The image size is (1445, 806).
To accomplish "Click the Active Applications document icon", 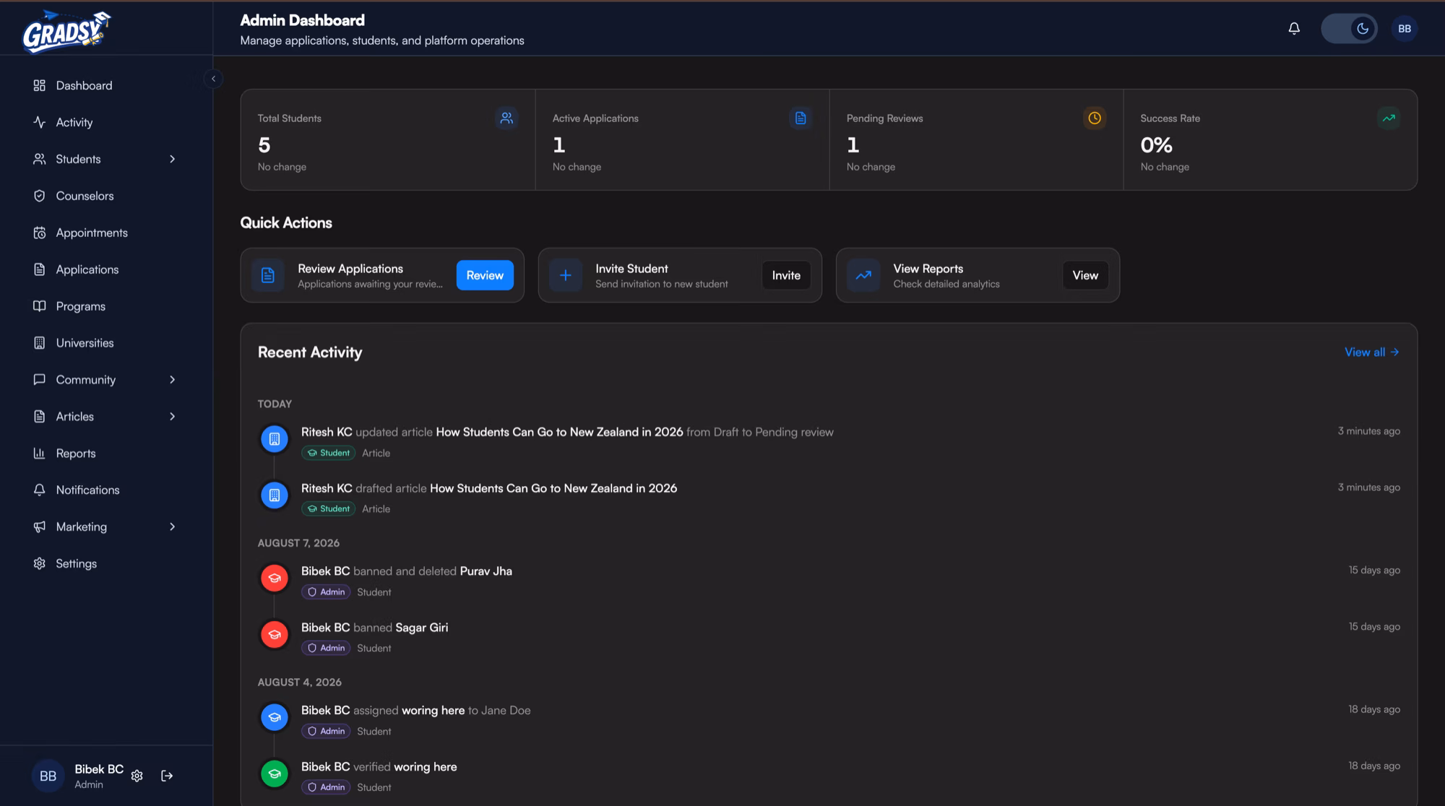I will click(x=801, y=118).
